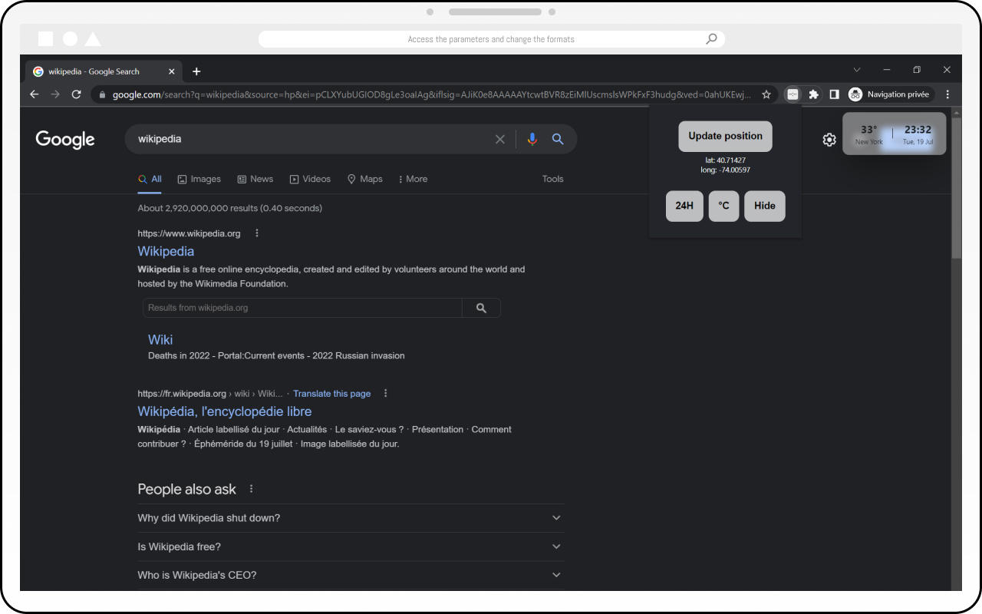
Task: Open the Extensions puzzle piece icon
Action: point(813,94)
